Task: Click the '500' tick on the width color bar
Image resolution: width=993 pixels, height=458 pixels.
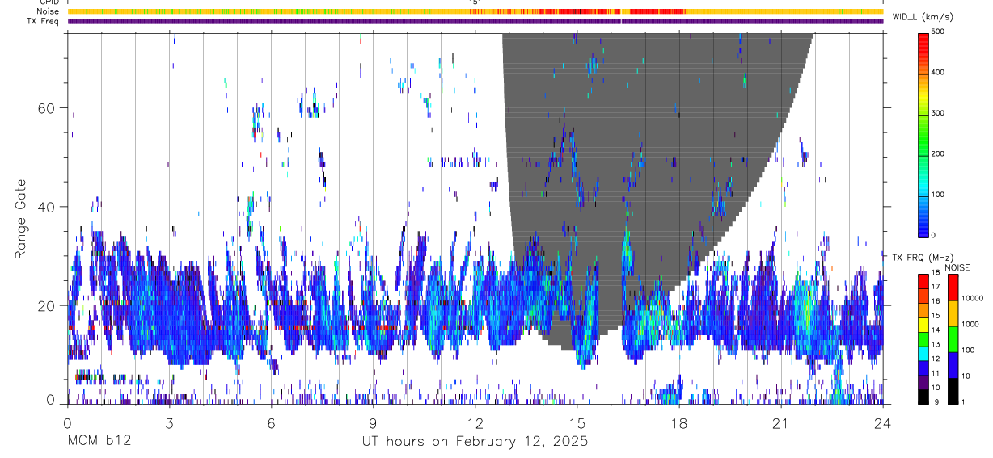Action: pyautogui.click(x=939, y=32)
